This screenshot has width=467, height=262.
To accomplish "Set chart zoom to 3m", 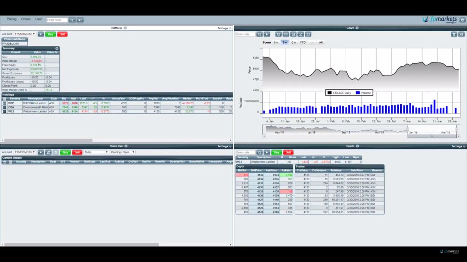I will click(285, 42).
